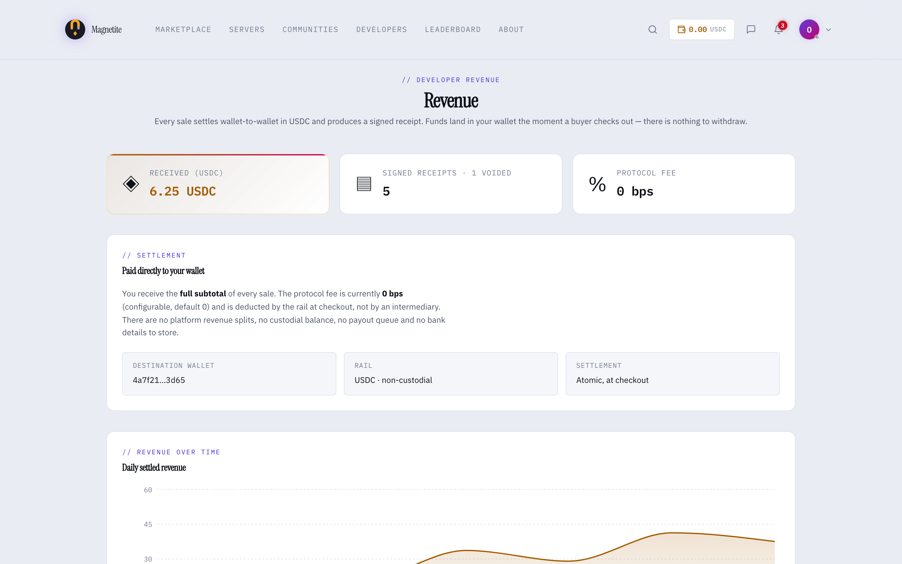Go to the Servers nav item
Screen dimensions: 902x564
(247, 29)
